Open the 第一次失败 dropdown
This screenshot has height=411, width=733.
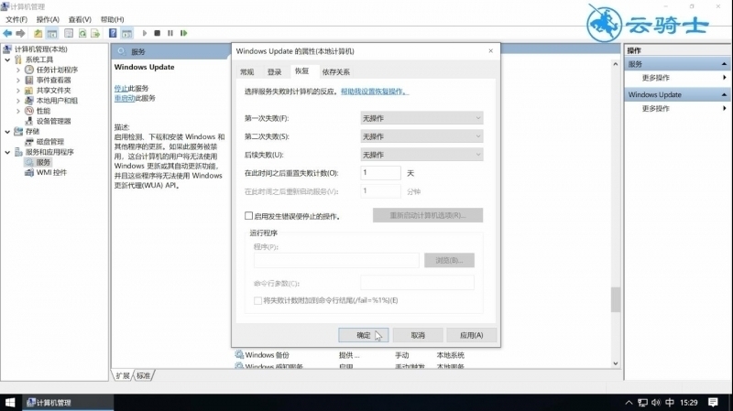click(421, 118)
